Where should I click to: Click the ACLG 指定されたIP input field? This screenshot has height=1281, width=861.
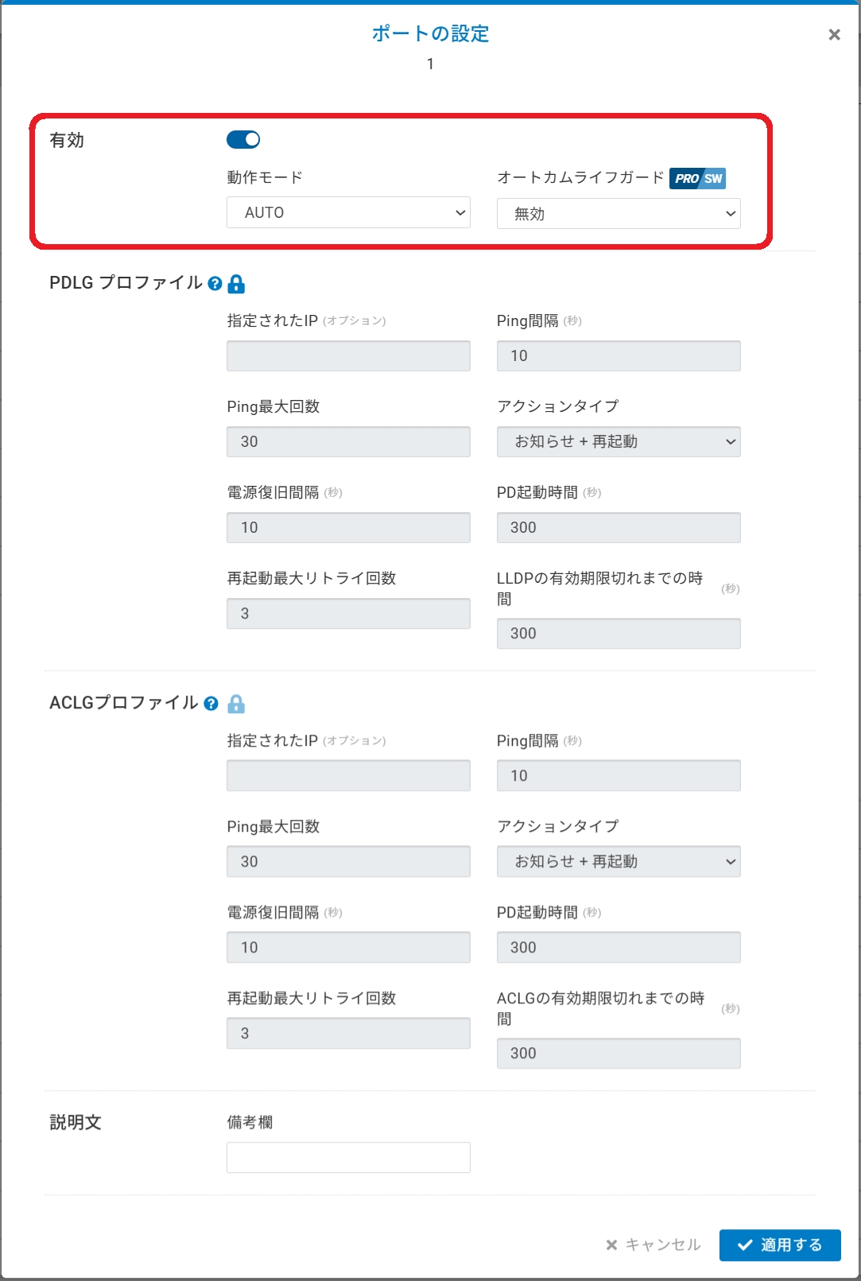[348, 776]
